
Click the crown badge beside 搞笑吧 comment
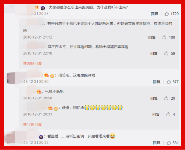click(46, 75)
